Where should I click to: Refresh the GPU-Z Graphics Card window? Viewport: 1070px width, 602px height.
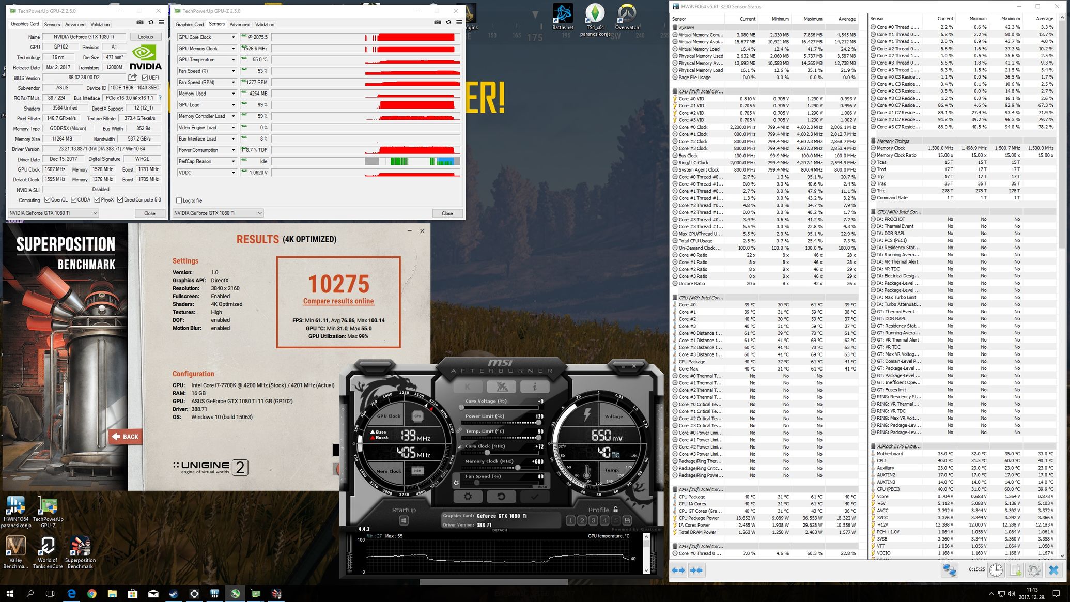(x=151, y=23)
